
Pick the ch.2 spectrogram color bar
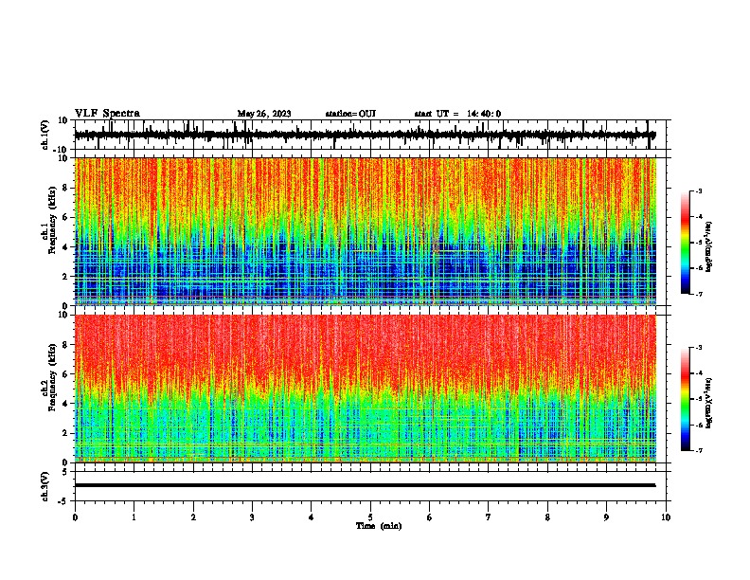[x=685, y=399]
